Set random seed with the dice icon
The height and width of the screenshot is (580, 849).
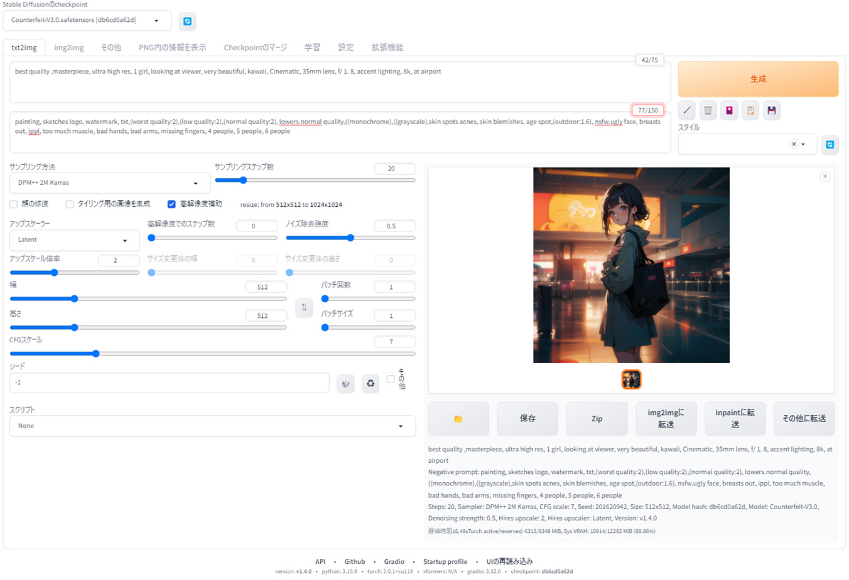(x=345, y=383)
